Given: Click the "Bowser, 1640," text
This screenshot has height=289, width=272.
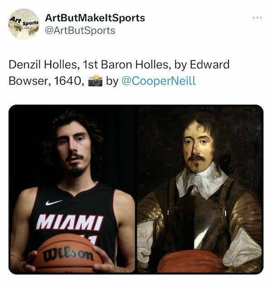Looking at the screenshot, I should [x=47, y=81].
